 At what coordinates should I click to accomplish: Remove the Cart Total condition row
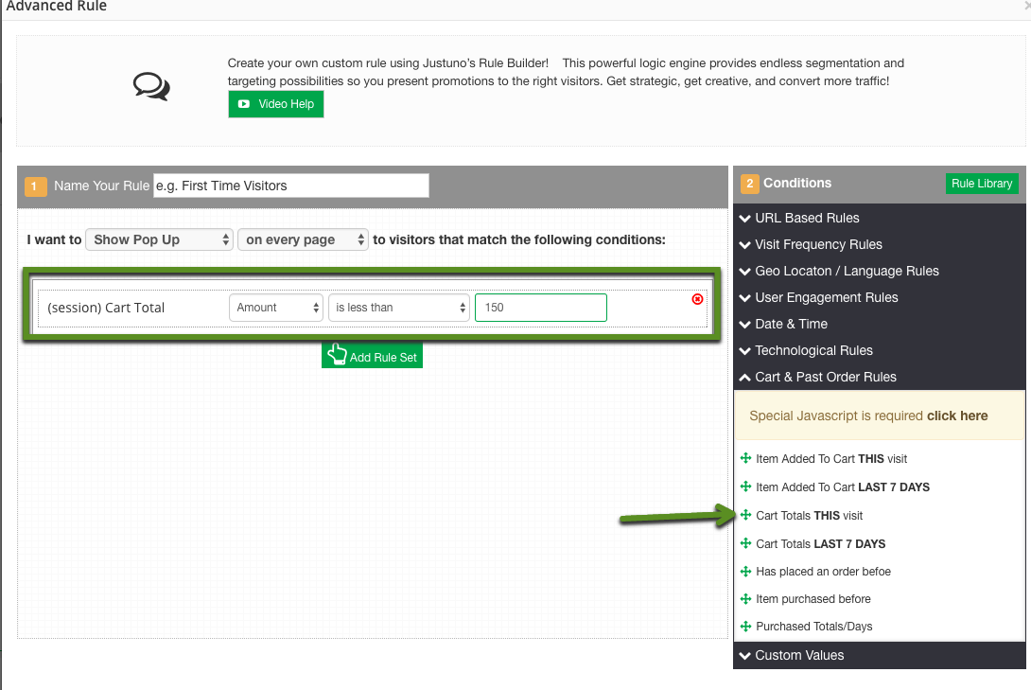click(698, 299)
